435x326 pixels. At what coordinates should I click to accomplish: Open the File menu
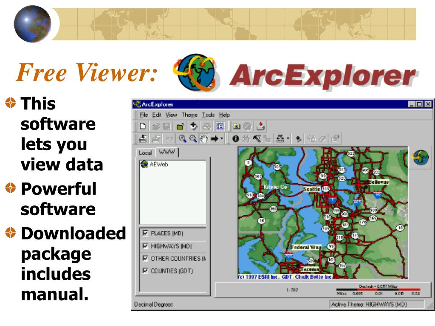pyautogui.click(x=144, y=115)
